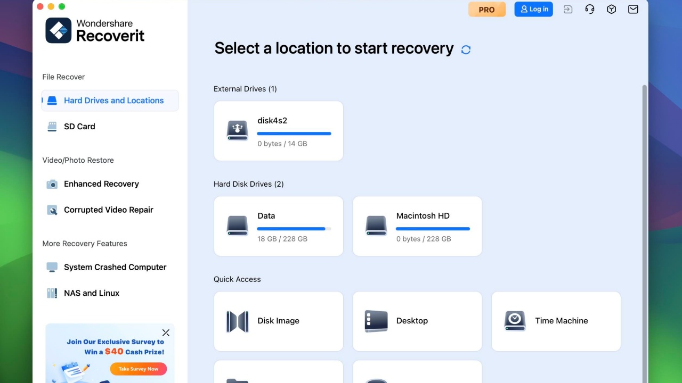
Task: Scan the Macintosh HD drive
Action: click(417, 226)
